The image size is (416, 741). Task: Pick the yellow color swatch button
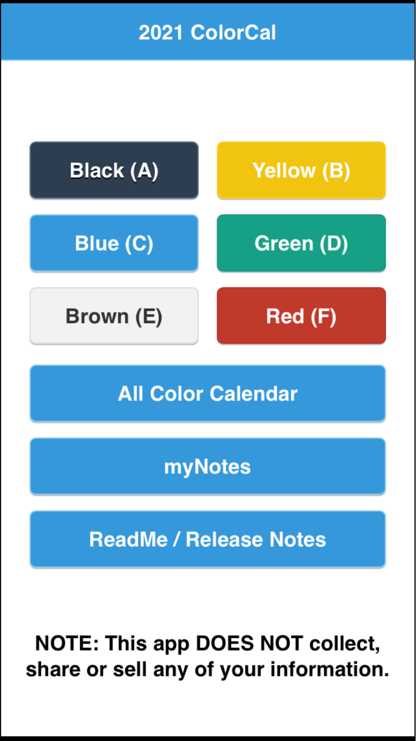point(301,170)
